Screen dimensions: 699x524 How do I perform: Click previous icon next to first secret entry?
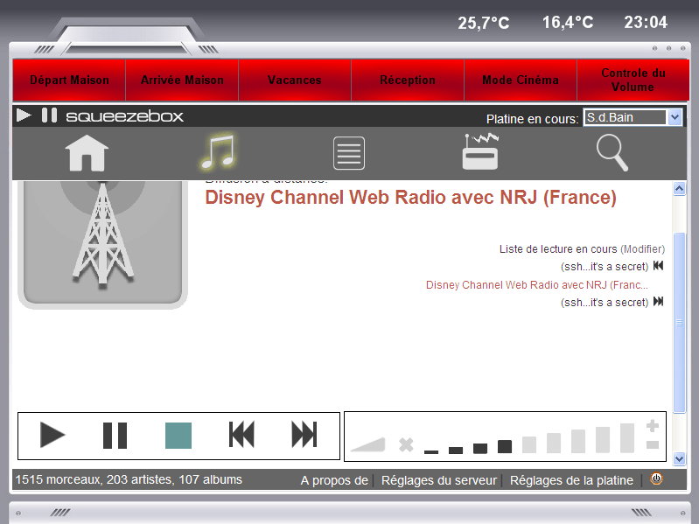(659, 266)
